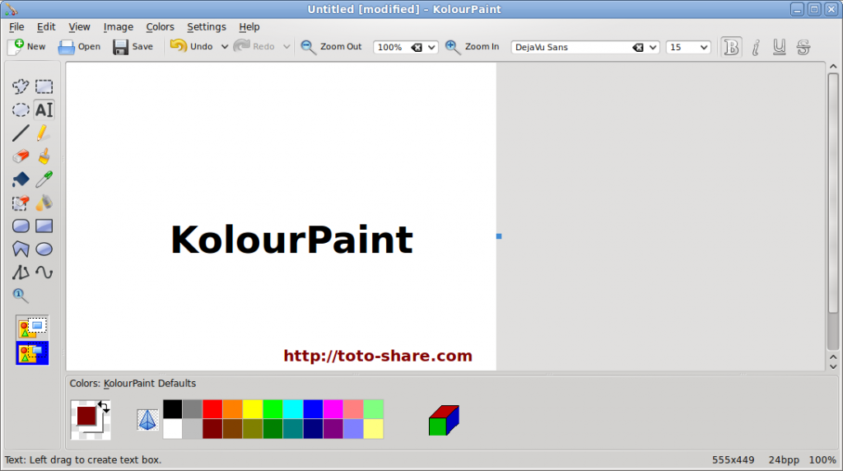This screenshot has width=843, height=471.
Task: Select the Color Picker eyedropper tool
Action: pyautogui.click(x=44, y=180)
